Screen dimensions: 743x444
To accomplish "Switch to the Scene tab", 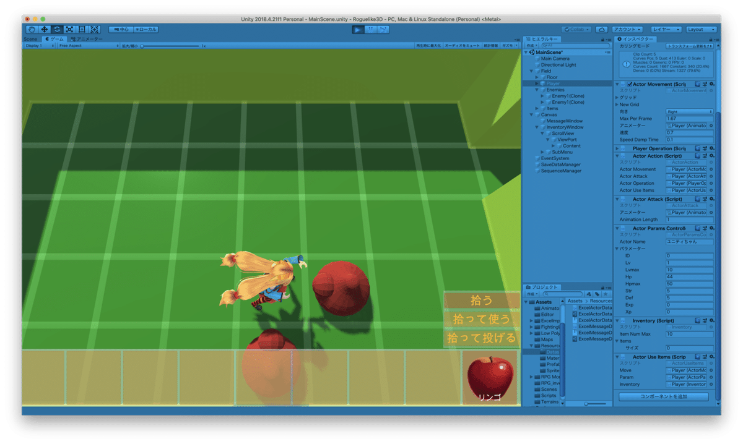I will pyautogui.click(x=30, y=39).
